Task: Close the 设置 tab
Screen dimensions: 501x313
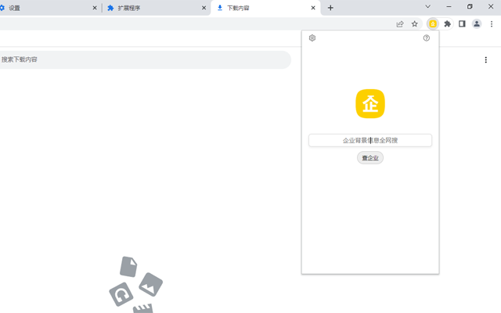Action: point(95,8)
